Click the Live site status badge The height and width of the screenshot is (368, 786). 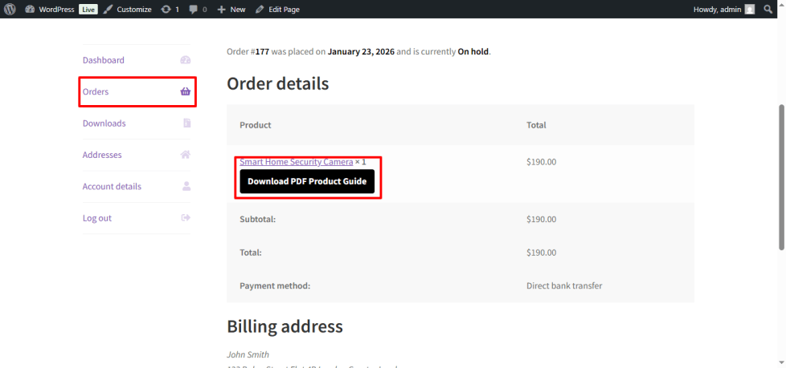88,9
